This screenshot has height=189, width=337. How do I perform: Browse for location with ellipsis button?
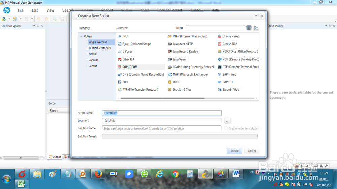pyautogui.click(x=227, y=121)
